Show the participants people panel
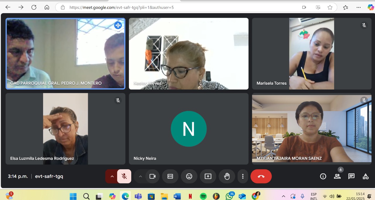Viewport: 375px width, 200px height. (x=337, y=176)
